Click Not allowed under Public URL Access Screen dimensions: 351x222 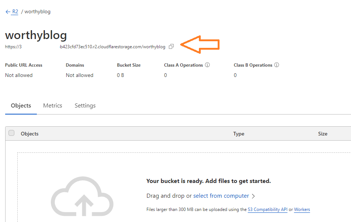(x=19, y=75)
